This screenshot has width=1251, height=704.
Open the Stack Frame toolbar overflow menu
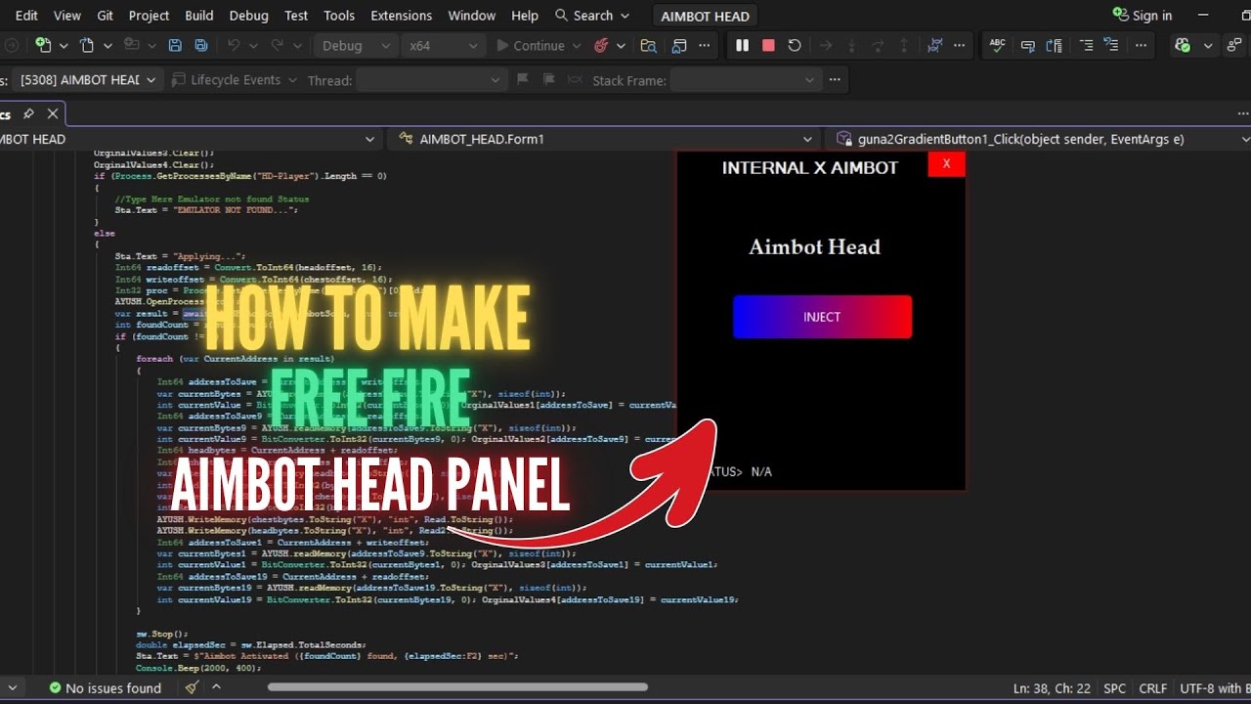coord(834,80)
